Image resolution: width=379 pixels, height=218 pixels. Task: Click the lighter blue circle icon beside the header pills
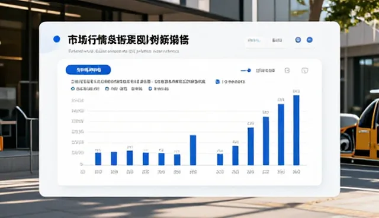[298, 40]
